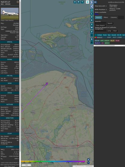Zoom out with the minus icon
Viewport: 125px width, 167px height.
click(x=88, y=163)
